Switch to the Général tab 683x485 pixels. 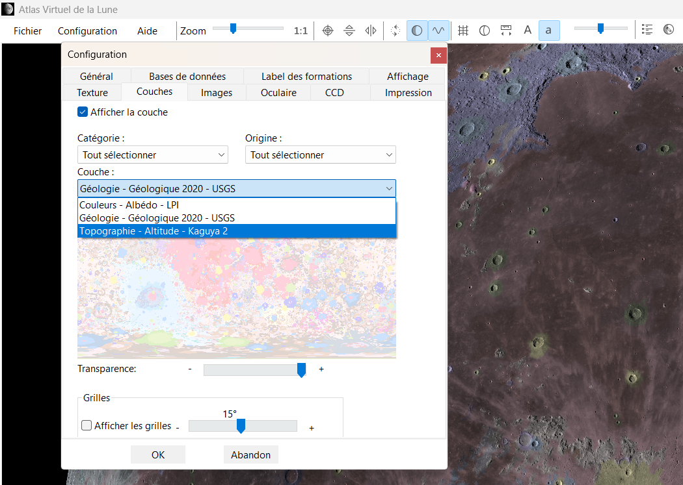coord(96,77)
